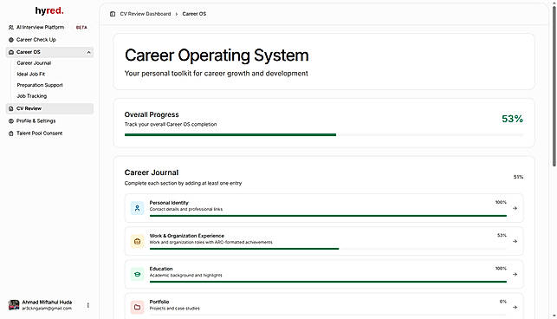This screenshot has width=557, height=319.
Task: Click user name Ahmad Miftahul Huda
Action: pyautogui.click(x=47, y=303)
